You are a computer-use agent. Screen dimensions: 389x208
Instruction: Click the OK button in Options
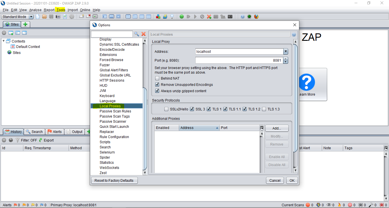coord(292,180)
